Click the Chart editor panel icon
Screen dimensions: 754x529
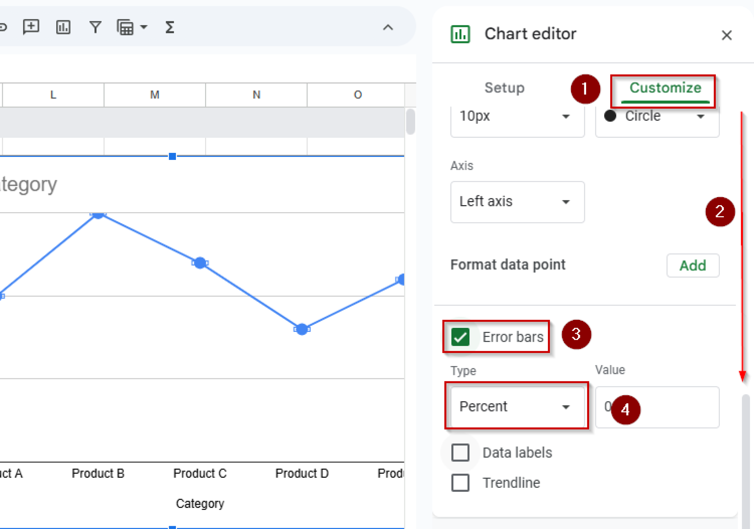461,34
